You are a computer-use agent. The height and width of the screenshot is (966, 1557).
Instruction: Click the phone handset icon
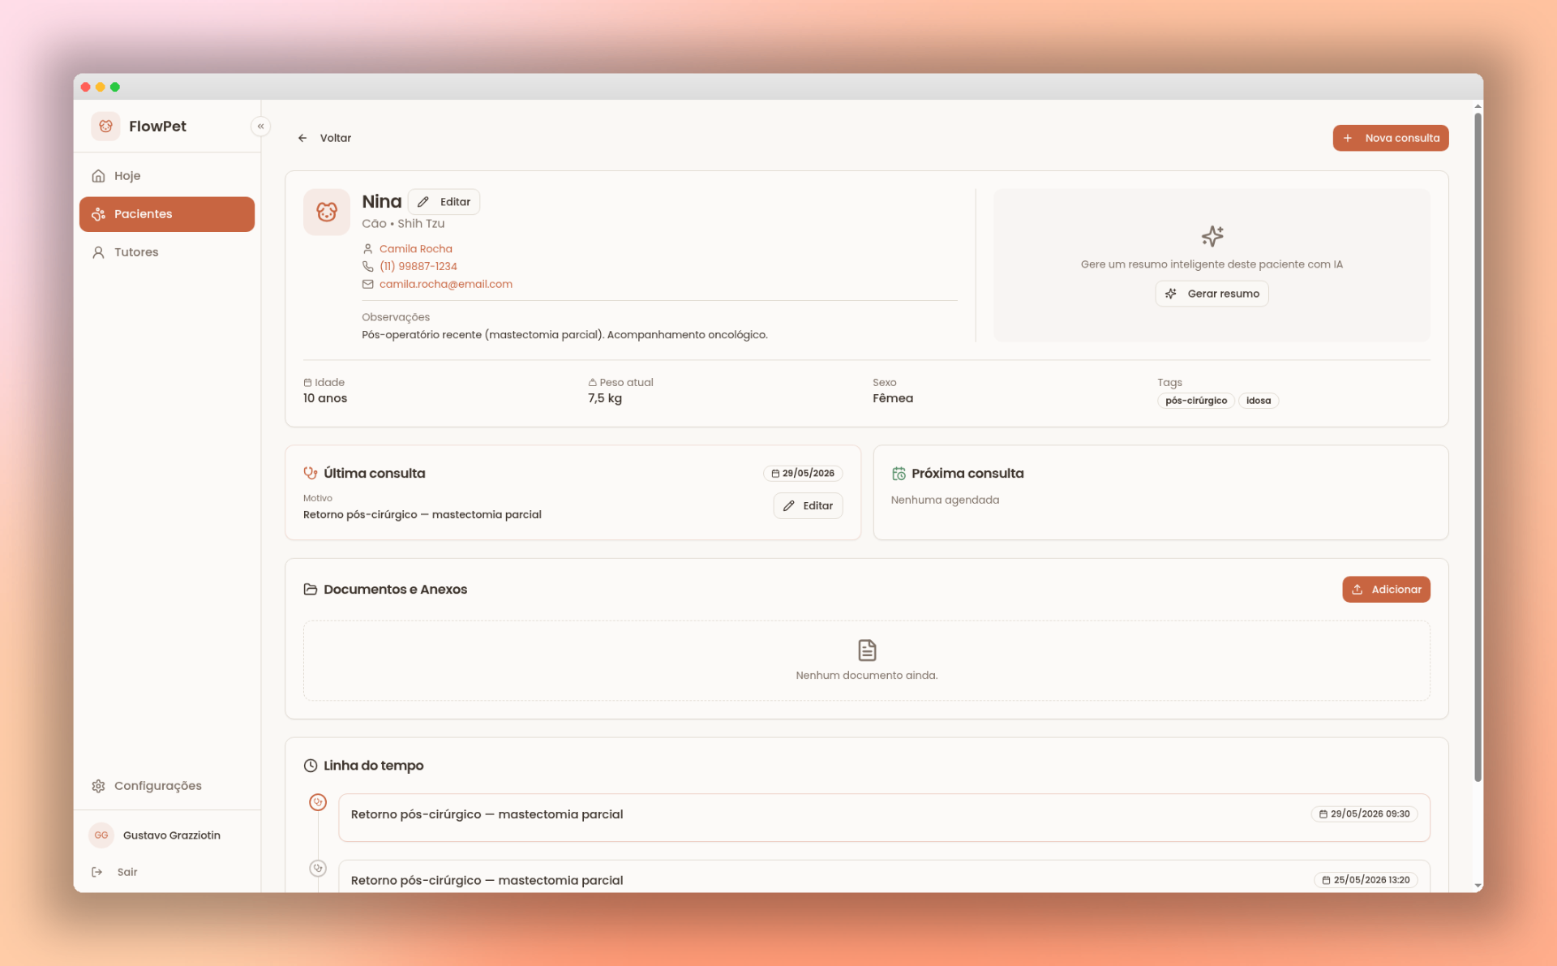click(x=367, y=266)
